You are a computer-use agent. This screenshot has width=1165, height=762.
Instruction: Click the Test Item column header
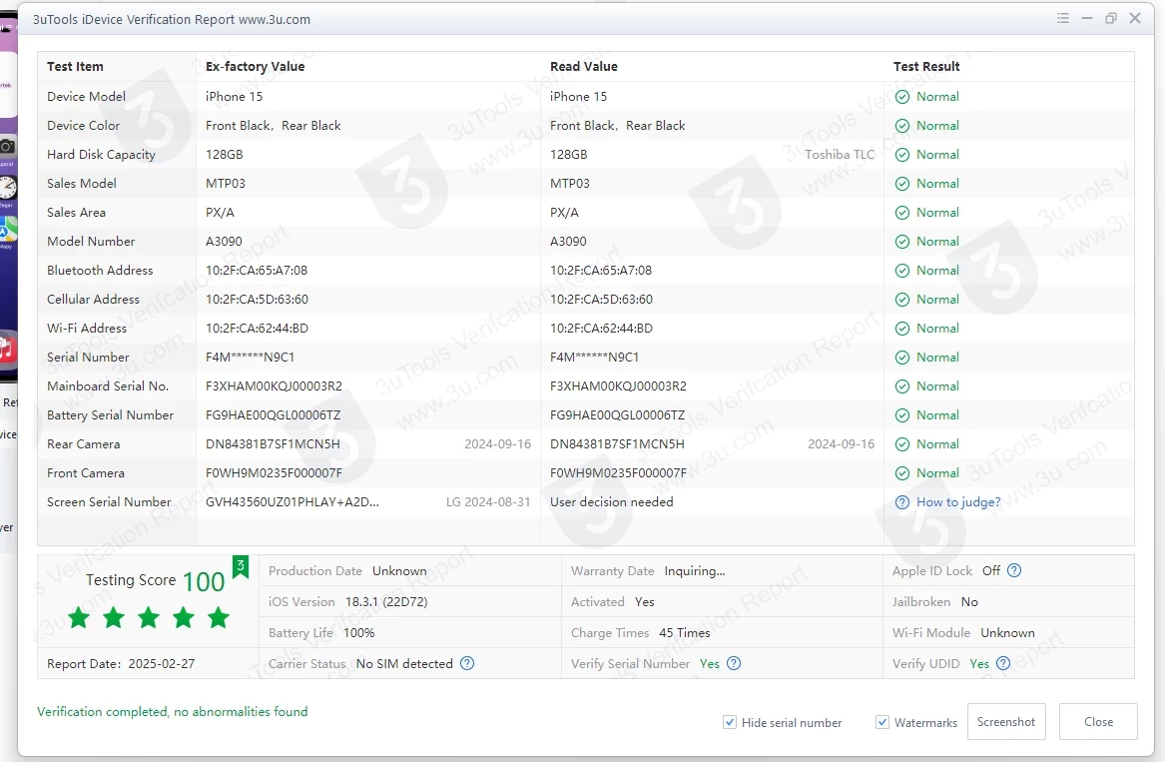(75, 67)
